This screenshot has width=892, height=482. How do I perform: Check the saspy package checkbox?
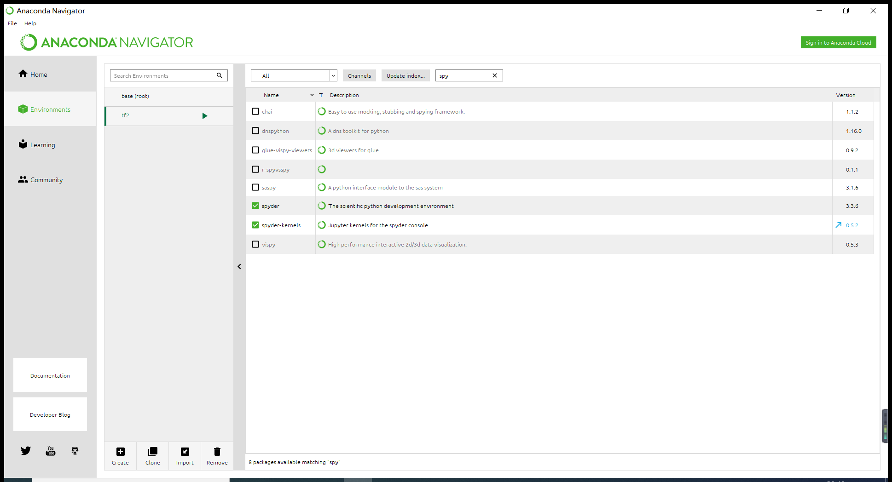point(255,187)
